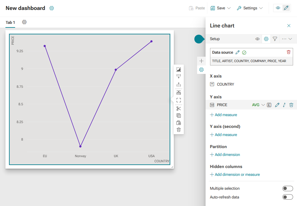Click the UK data point on chart
297x206 pixels.
(x=116, y=70)
